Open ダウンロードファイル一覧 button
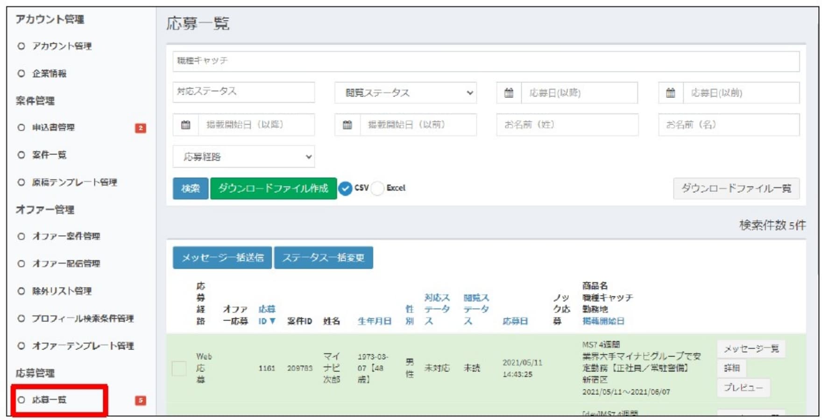The image size is (822, 420). (x=736, y=189)
